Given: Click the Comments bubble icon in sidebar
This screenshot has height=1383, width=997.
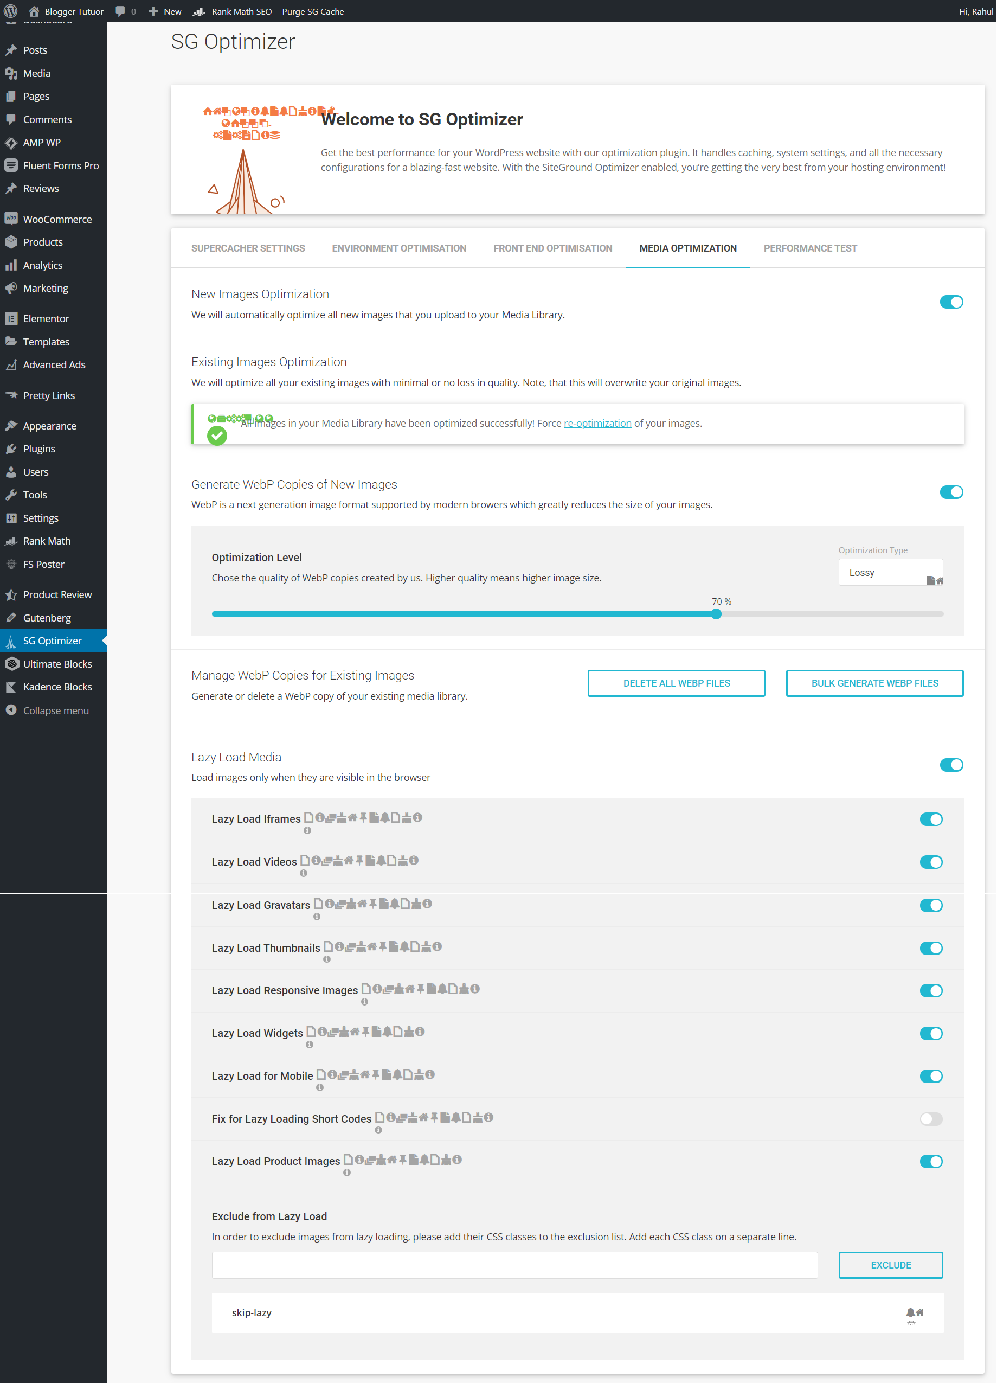Looking at the screenshot, I should click(11, 119).
